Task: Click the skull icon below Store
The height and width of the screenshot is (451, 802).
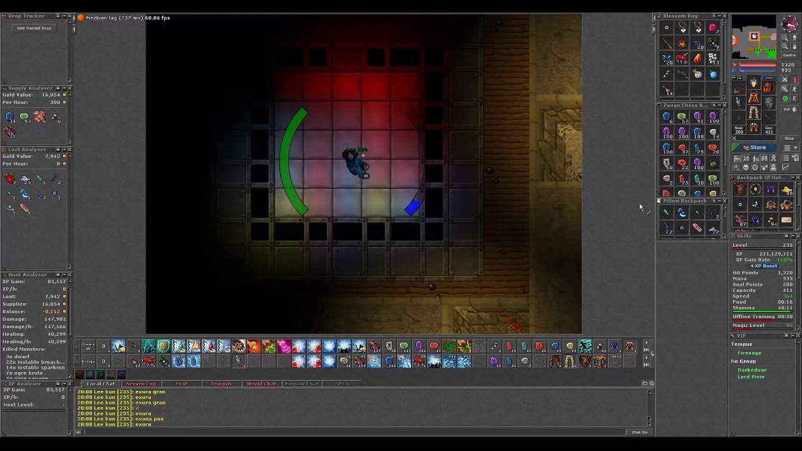Action: 746,167
